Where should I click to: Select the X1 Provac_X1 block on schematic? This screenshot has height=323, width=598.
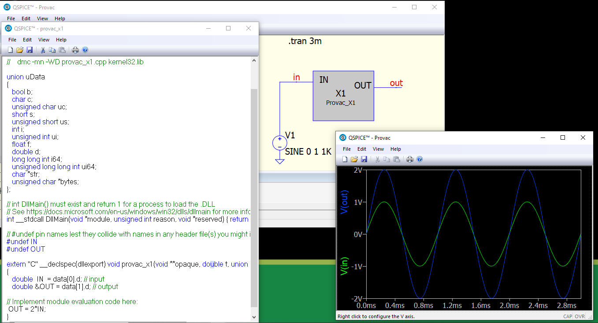tap(343, 96)
